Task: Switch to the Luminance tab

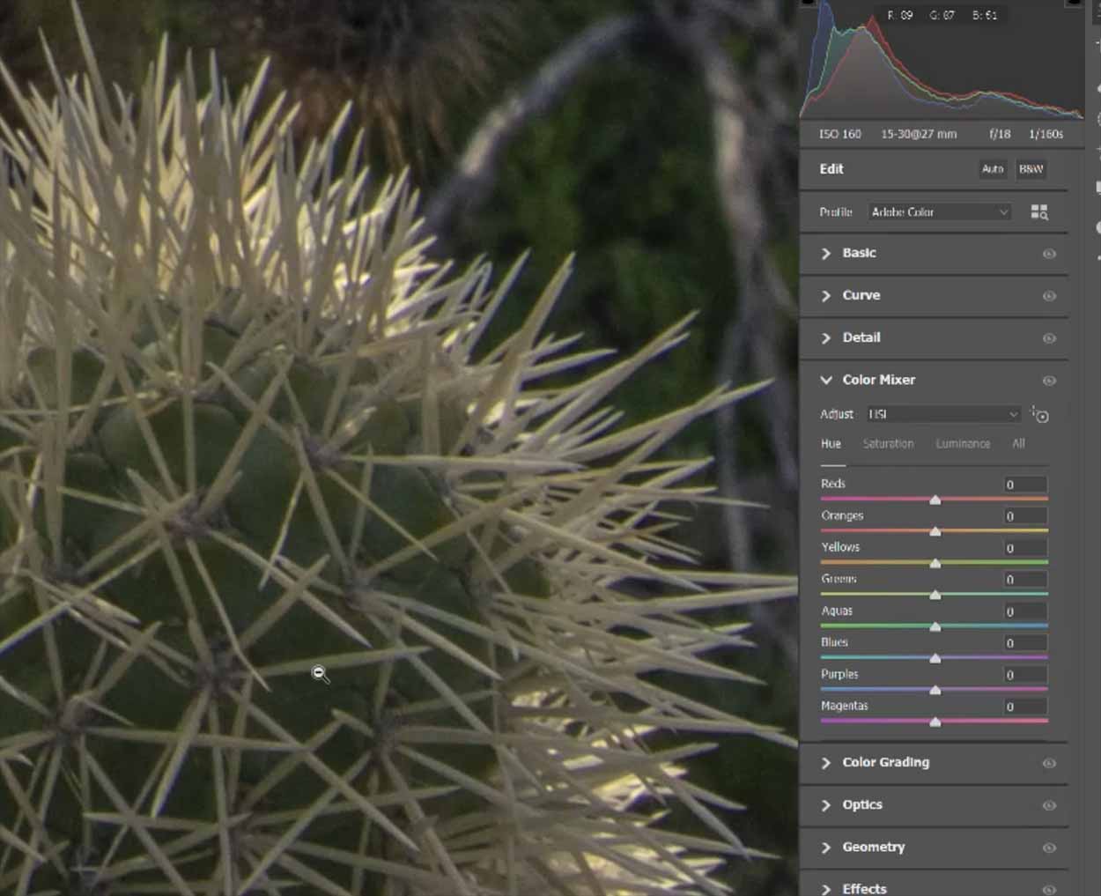Action: coord(963,444)
